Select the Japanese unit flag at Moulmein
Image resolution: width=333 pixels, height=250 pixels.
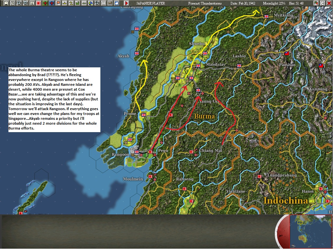coord(150,176)
